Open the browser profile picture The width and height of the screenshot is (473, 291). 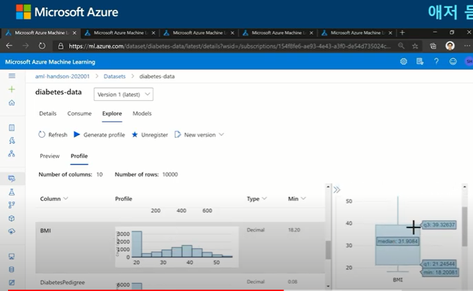coord(450,45)
